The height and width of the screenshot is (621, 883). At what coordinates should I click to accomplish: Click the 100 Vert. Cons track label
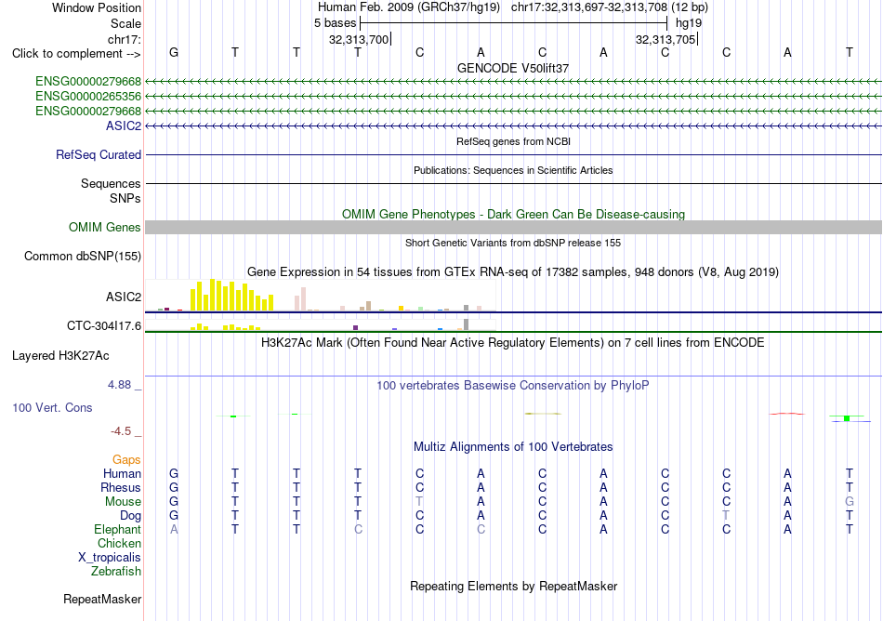52,407
